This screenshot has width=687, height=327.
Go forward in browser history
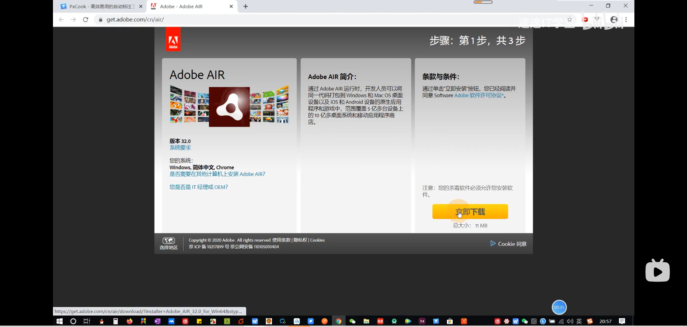coord(73,20)
